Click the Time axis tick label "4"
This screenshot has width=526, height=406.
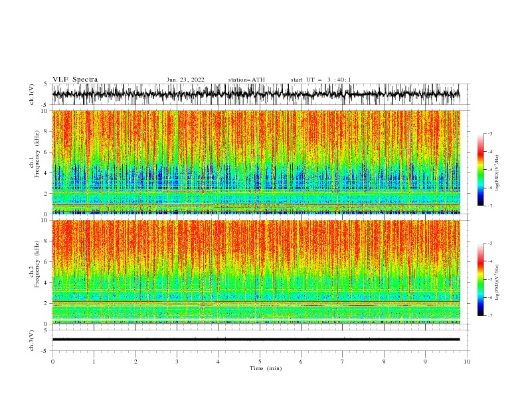pos(219,362)
